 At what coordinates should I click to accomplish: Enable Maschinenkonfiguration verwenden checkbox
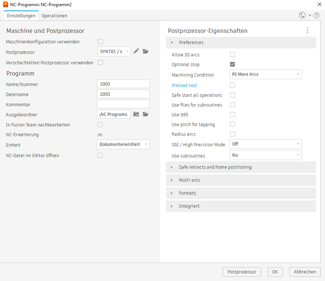pos(100,41)
